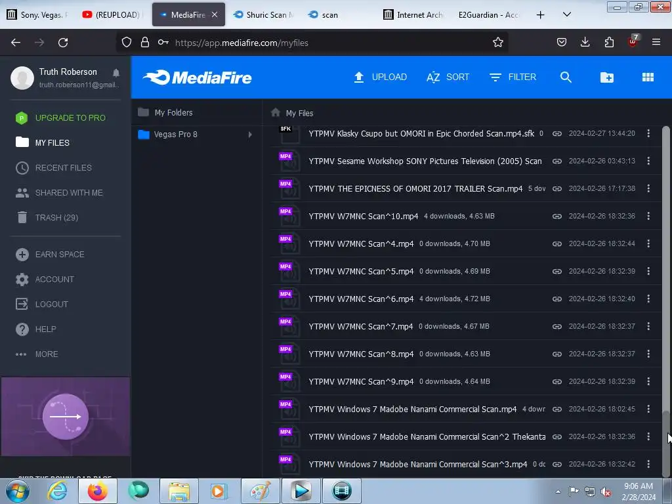This screenshot has height=504, width=672.
Task: Click the search magnifier icon
Action: pos(566,77)
